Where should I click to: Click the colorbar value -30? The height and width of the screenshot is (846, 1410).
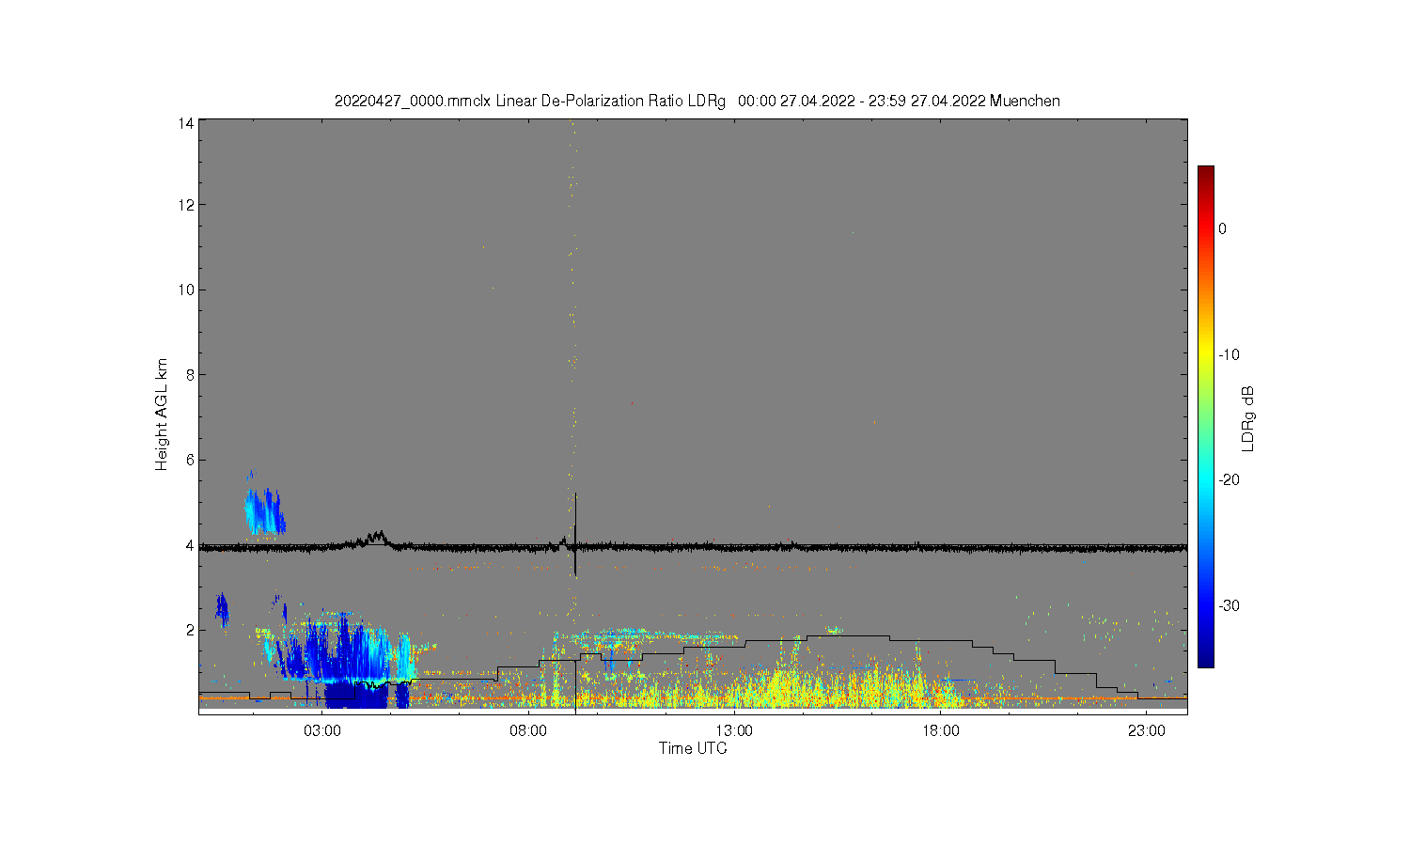click(1229, 605)
